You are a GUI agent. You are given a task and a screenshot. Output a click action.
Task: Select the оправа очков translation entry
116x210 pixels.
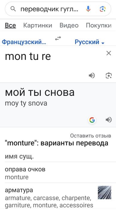tap(58, 173)
